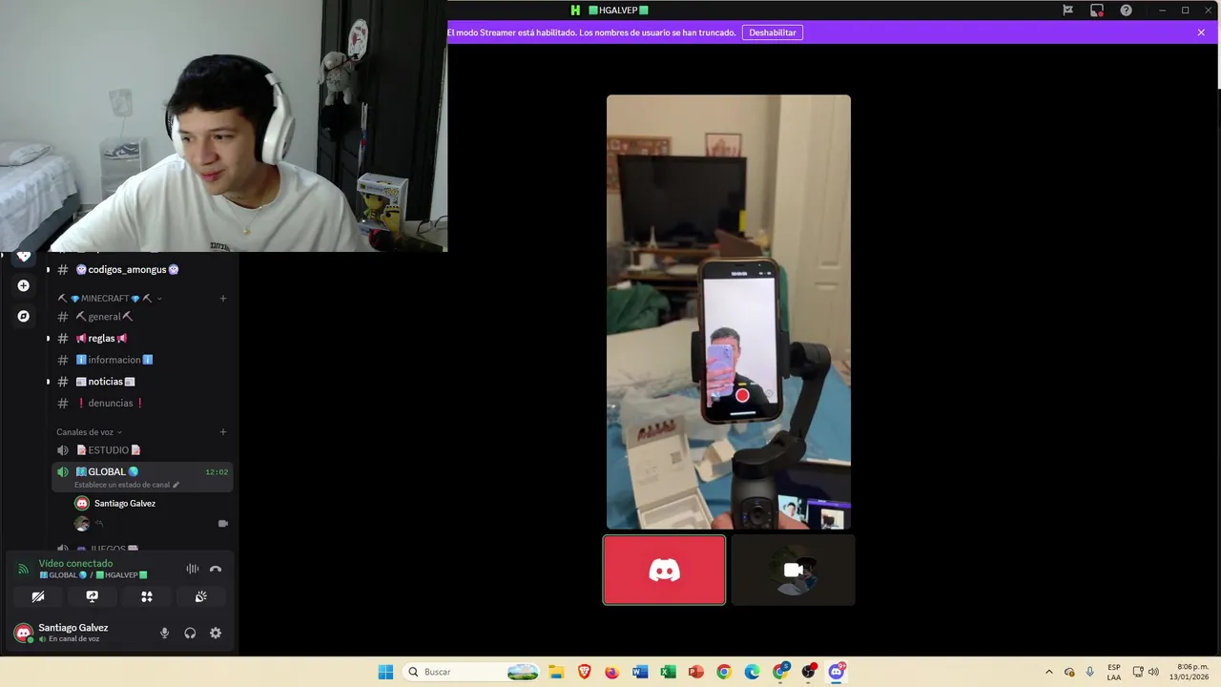Click the main phone-gimbal video stream
Screen dimensions: 1221x687
click(x=729, y=312)
